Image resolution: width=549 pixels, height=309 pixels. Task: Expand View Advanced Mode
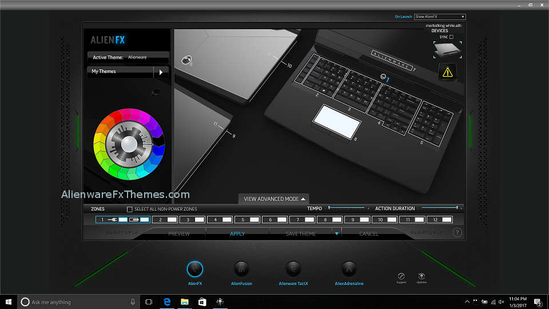click(x=274, y=199)
